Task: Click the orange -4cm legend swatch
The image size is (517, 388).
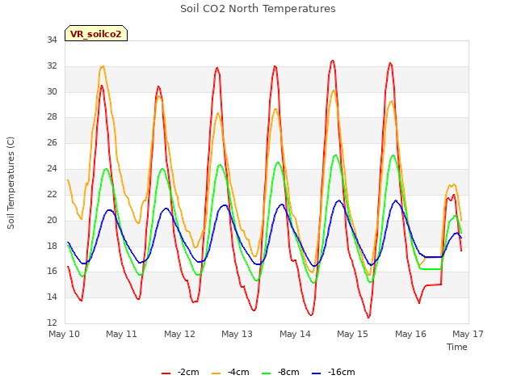Action: coord(216,373)
